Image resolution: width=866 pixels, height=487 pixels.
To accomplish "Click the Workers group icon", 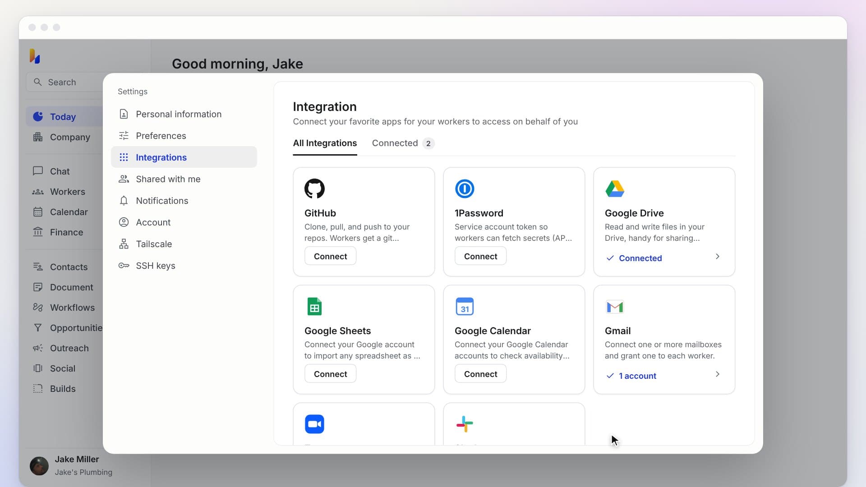I will pos(38,192).
